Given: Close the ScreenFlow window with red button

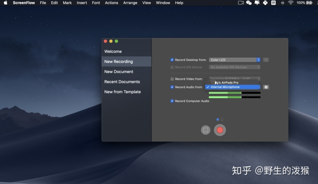Looking at the screenshot, I should tap(106, 41).
